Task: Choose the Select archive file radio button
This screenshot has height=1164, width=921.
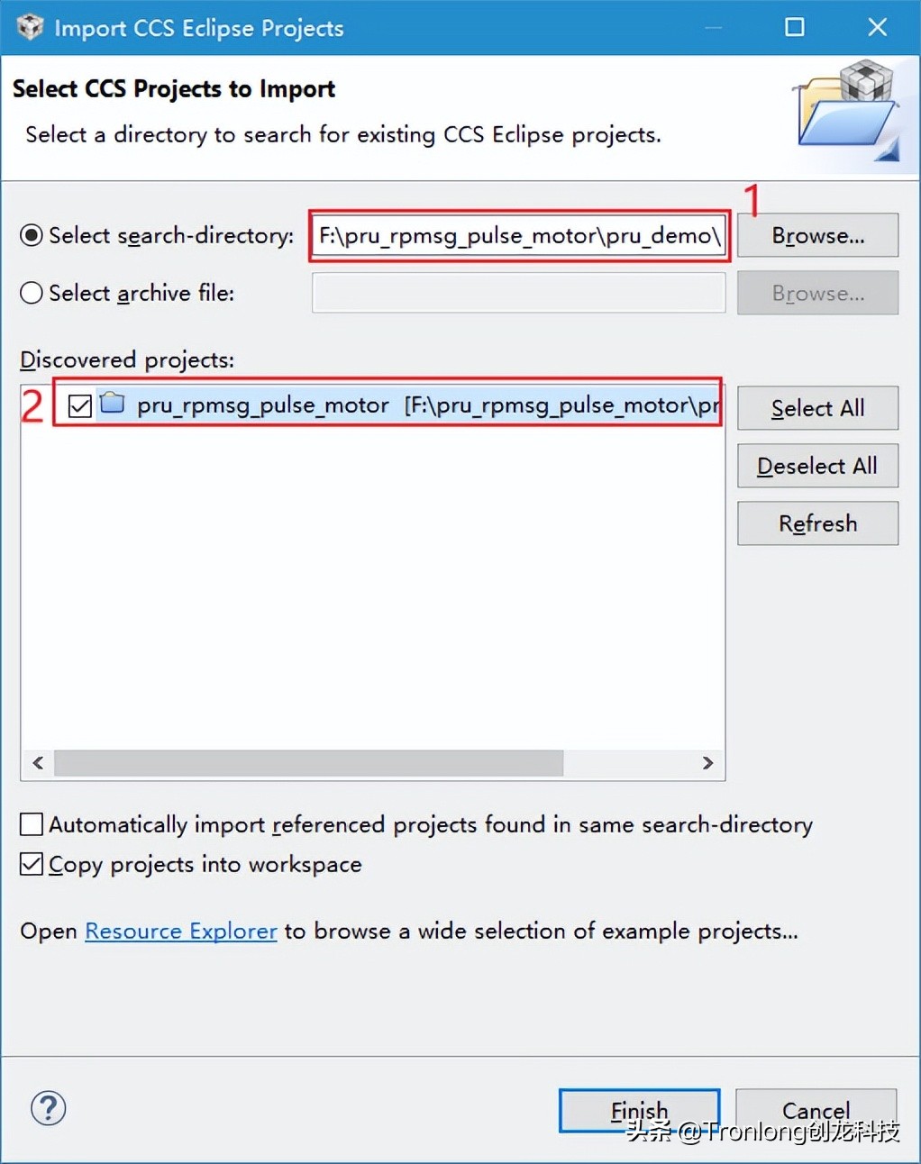Action: pos(32,293)
